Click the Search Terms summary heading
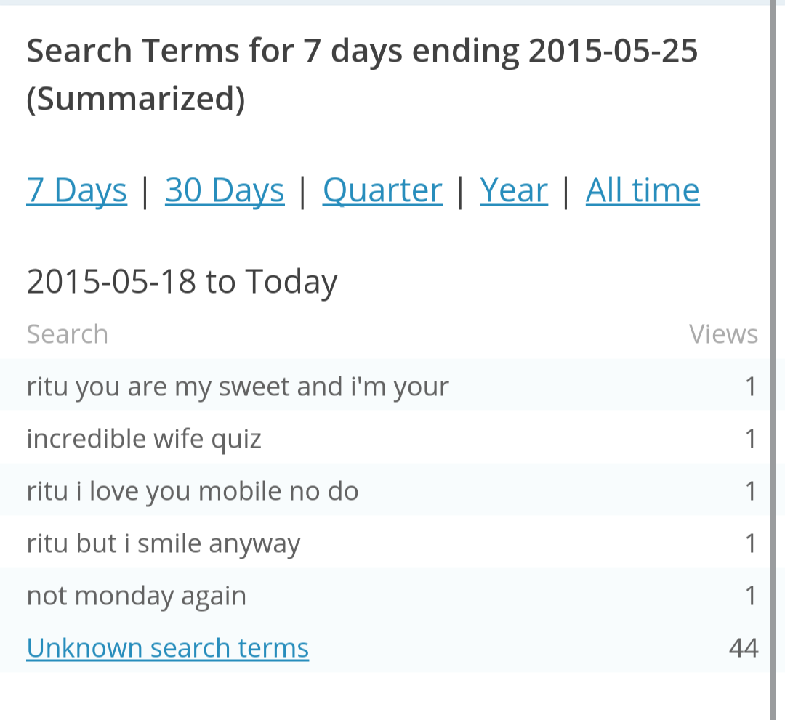 click(x=362, y=75)
